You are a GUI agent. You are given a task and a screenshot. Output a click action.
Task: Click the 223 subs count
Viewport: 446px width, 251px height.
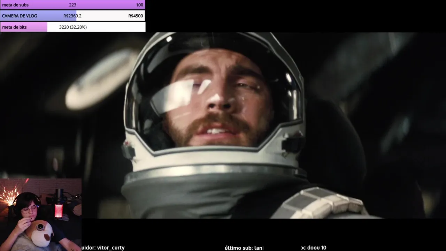point(72,5)
